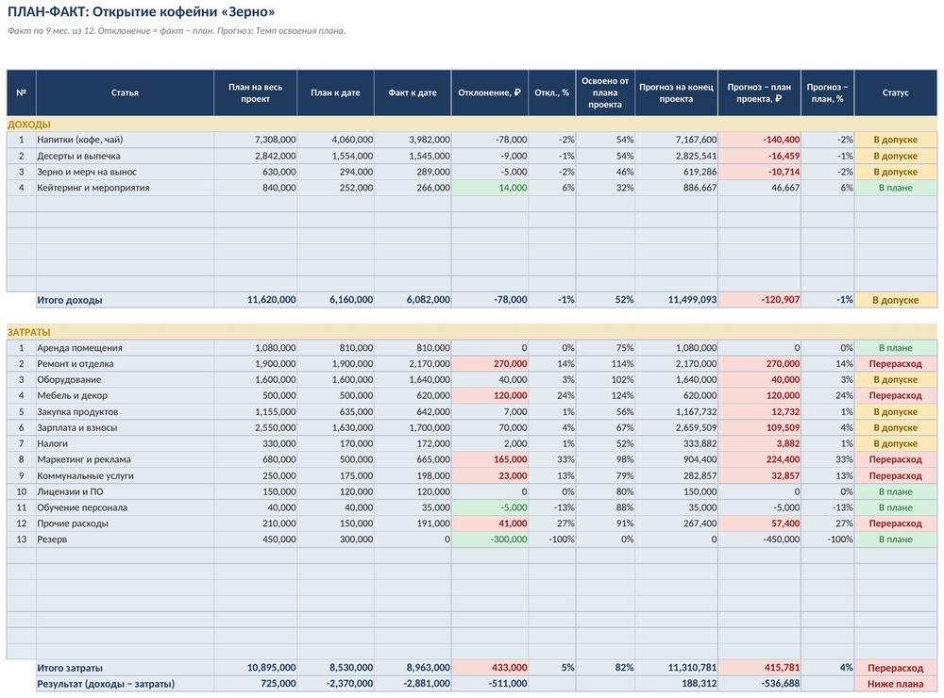Click the forecast gap 415,781
944x698 pixels.
pyautogui.click(x=759, y=668)
